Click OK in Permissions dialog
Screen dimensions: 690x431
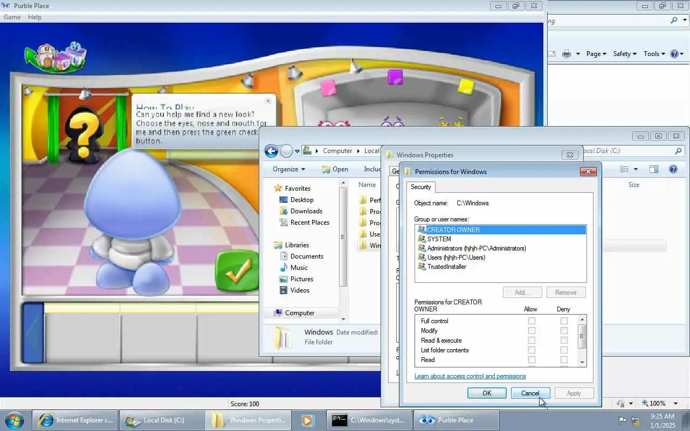[487, 393]
